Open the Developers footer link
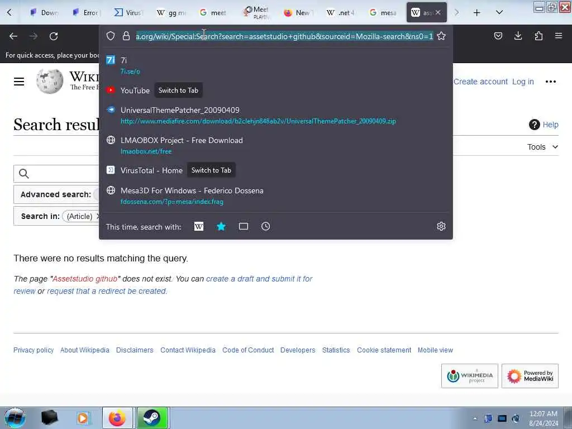Viewport: 572px width, 429px height. click(298, 350)
